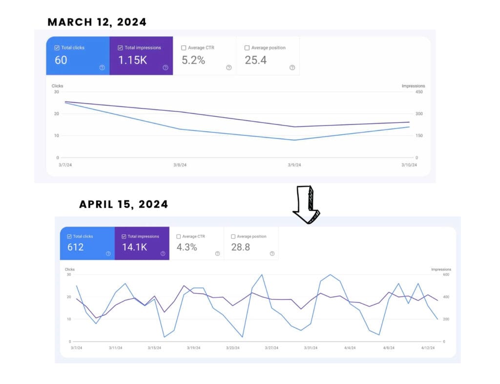Click help icon on the 612 clicks card
Viewport: 500px width, 384px height.
pyautogui.click(x=108, y=254)
